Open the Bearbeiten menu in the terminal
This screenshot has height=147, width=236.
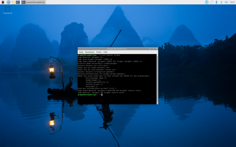pyautogui.click(x=90, y=52)
